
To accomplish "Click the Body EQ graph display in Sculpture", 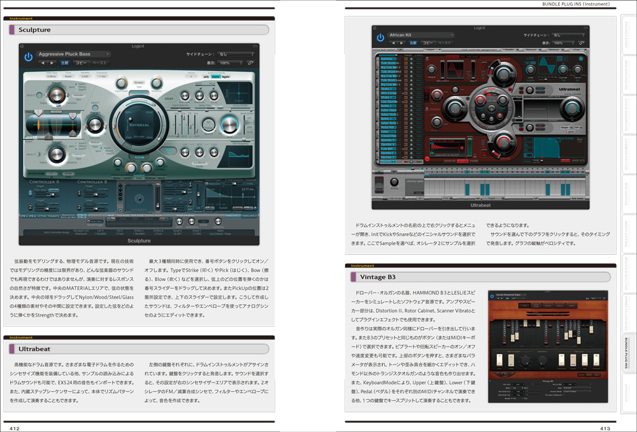I will click(x=238, y=157).
